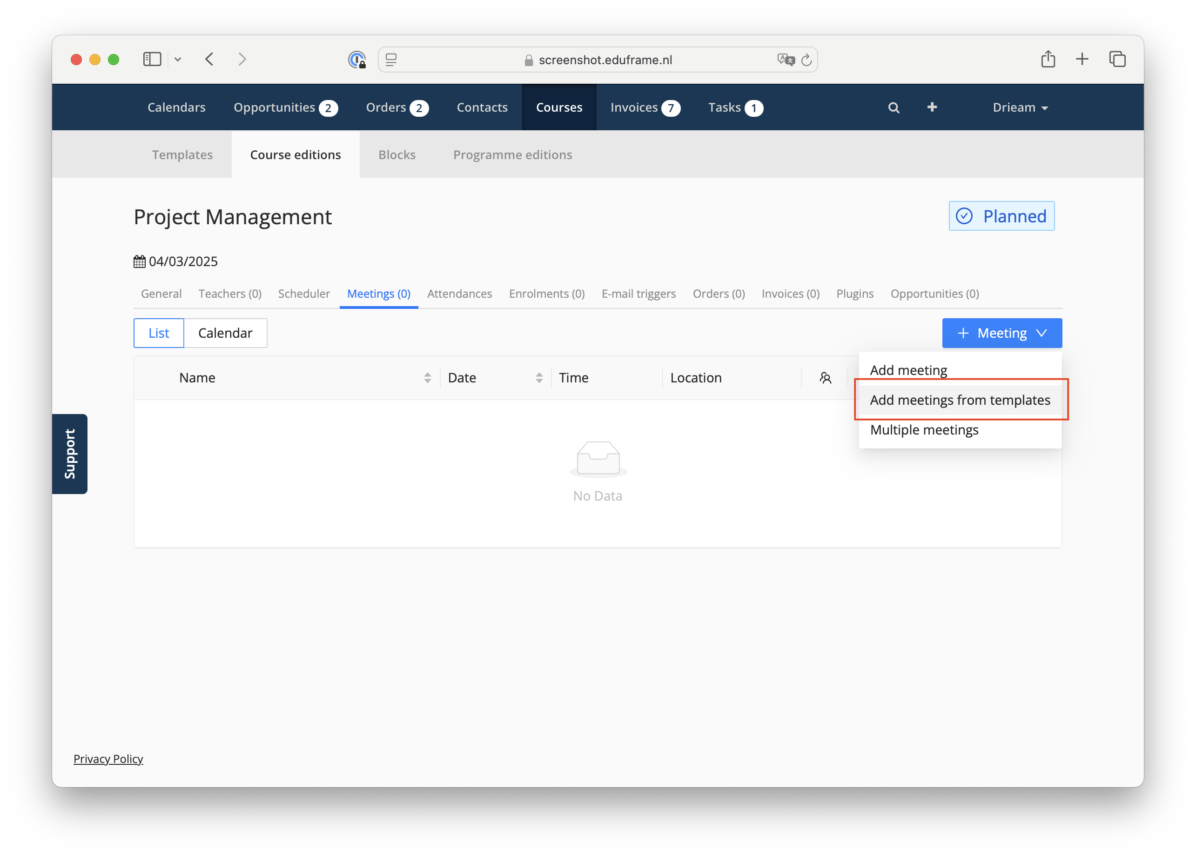Go forward with the browser forward arrow
Screen dimensions: 1196x856
[242, 59]
